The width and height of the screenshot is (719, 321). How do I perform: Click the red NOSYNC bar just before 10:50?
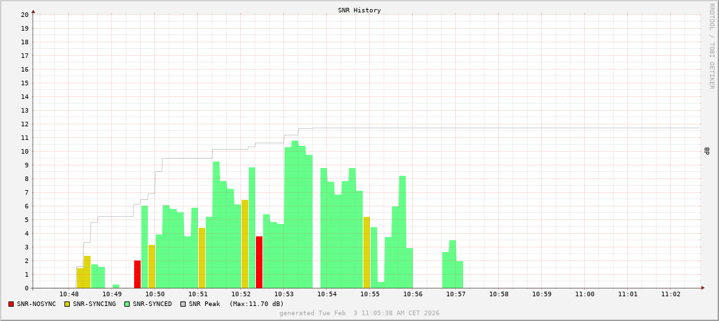(x=137, y=274)
